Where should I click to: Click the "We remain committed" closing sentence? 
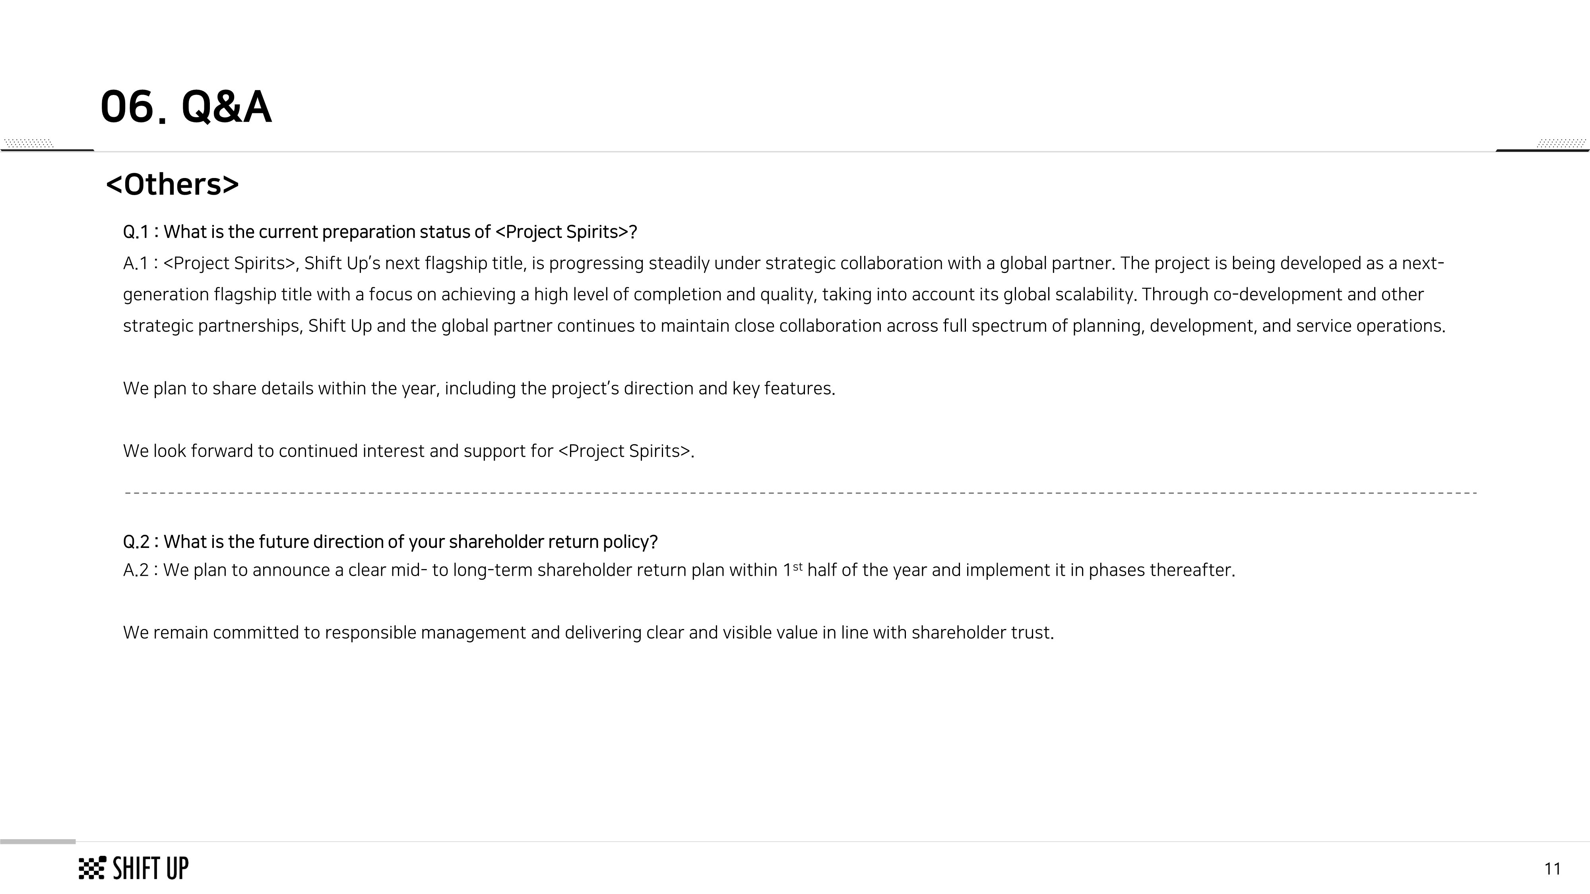coord(588,633)
